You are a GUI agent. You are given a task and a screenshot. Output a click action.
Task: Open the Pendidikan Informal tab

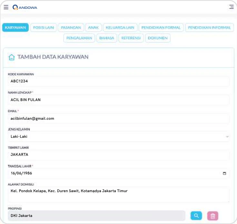tap(209, 28)
